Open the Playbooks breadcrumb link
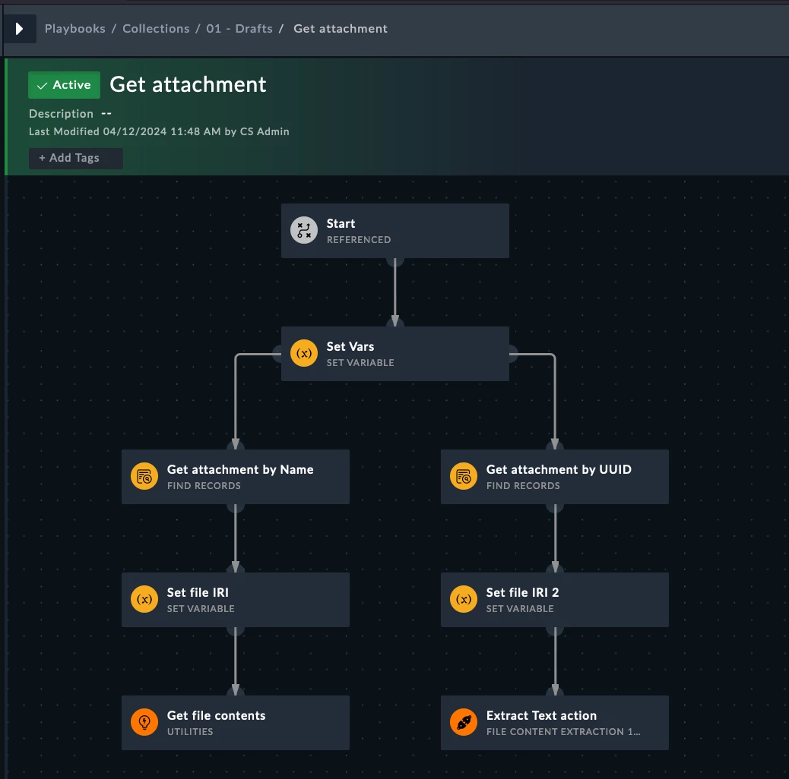 [x=75, y=29]
